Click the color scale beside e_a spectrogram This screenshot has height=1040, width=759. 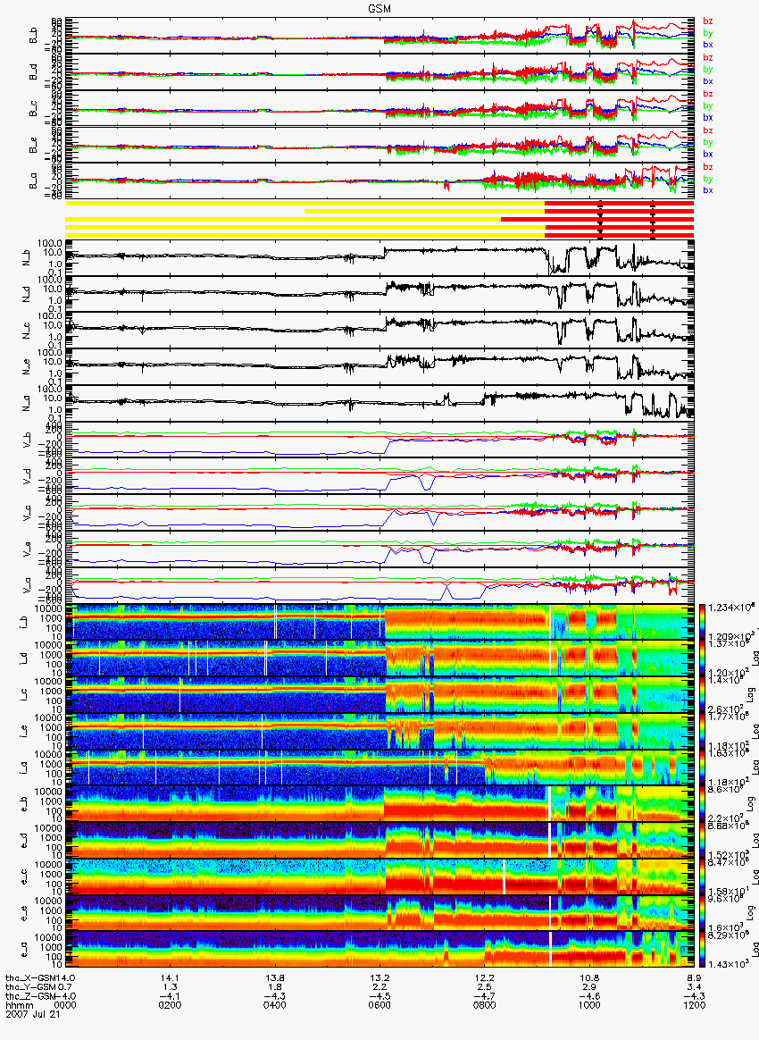(x=703, y=951)
